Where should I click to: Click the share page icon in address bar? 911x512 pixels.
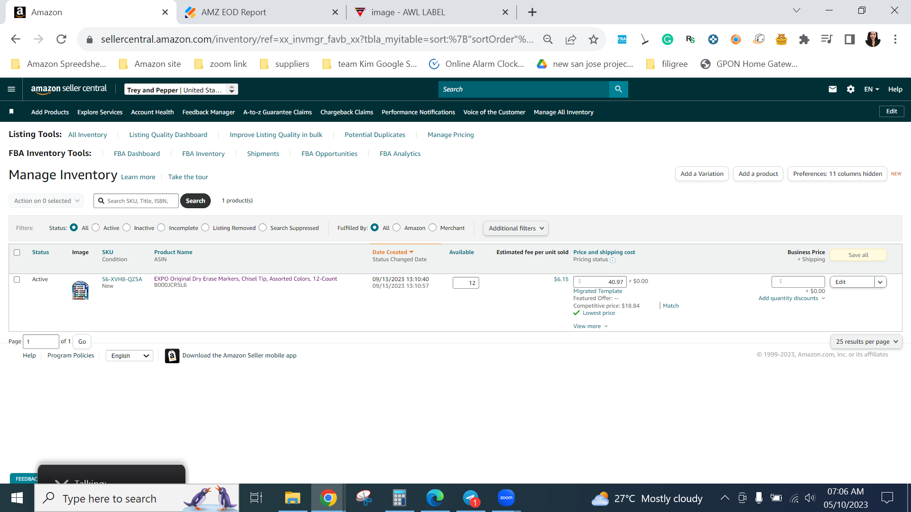571,39
